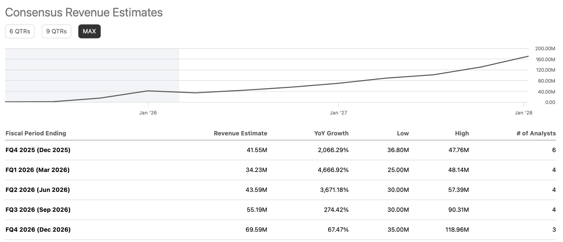Click the Jan '26 chart axis label
563x242 pixels.
(x=148, y=113)
